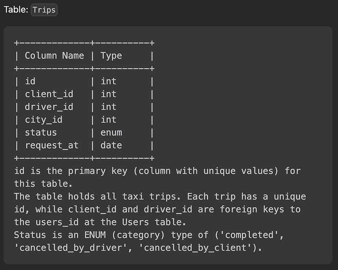Click 'cancelled_by_driver' enum value text

[71, 248]
